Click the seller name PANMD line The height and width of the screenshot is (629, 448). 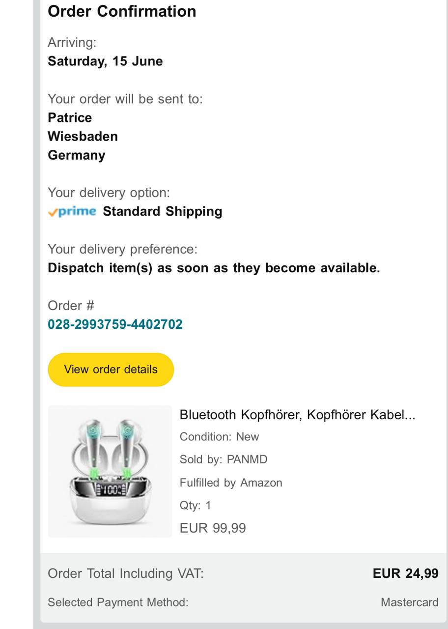(224, 459)
